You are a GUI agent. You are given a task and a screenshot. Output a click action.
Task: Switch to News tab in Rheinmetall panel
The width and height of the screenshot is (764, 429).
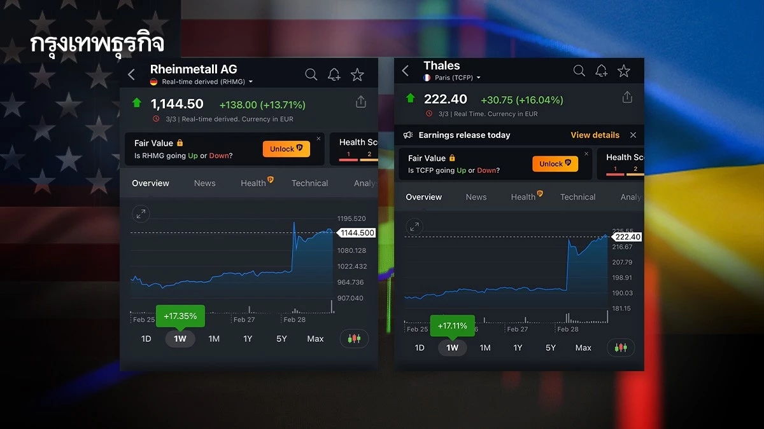pos(204,183)
